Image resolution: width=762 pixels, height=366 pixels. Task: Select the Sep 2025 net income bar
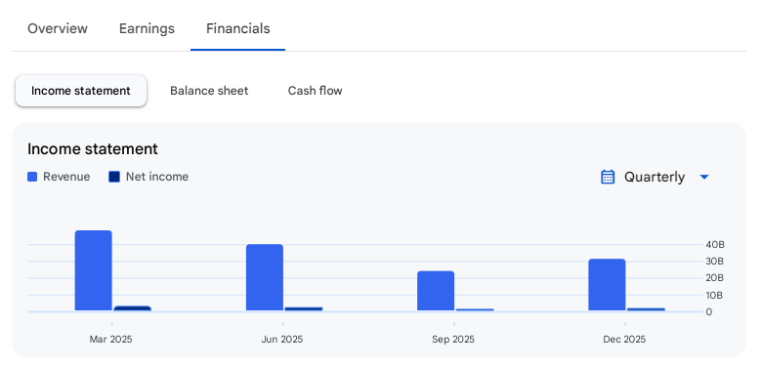point(475,309)
